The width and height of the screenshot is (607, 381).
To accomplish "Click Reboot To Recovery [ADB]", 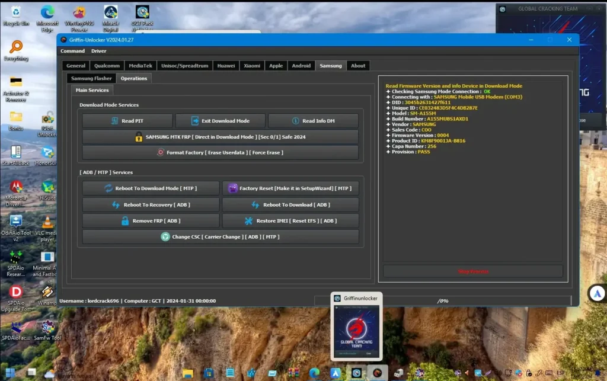I will coord(151,204).
